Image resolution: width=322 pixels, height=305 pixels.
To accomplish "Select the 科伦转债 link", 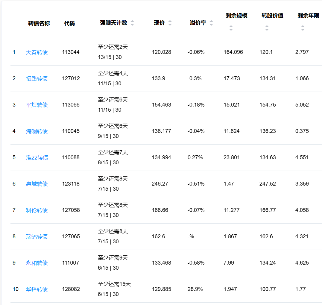I will [x=37, y=210].
